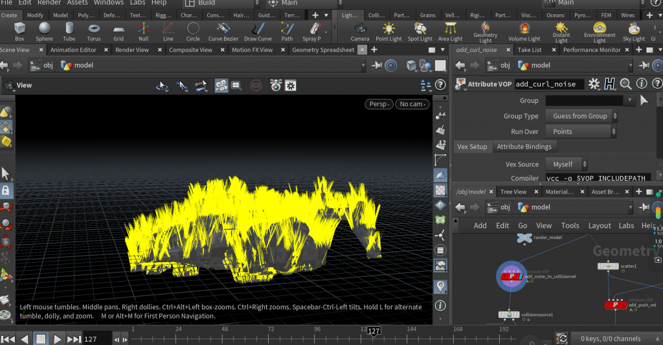This screenshot has height=345, width=663.
Task: Open network editor Tools menu
Action: click(570, 226)
